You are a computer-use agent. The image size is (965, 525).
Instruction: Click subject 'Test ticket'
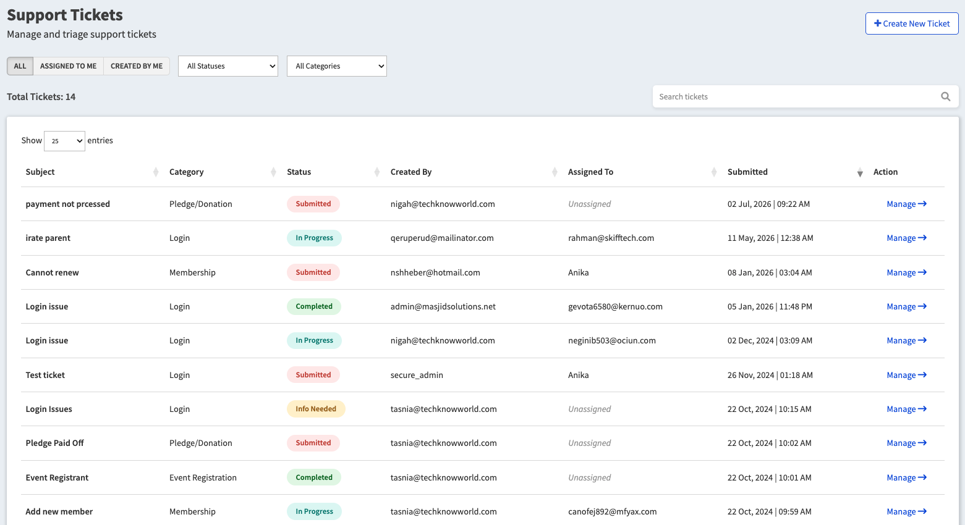coord(45,375)
